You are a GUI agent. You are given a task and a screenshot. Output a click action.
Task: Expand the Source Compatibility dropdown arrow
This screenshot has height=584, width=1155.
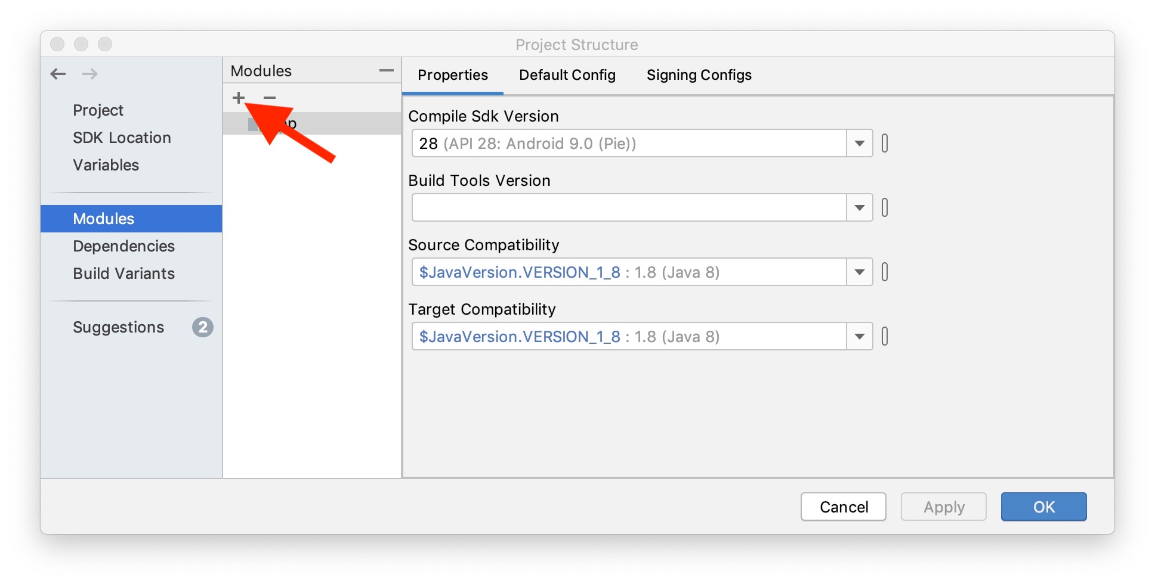(860, 272)
